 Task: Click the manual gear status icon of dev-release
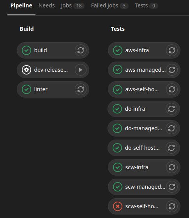(26, 70)
